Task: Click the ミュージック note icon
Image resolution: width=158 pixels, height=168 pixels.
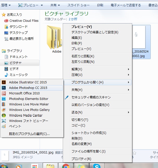Action: tap(6, 75)
